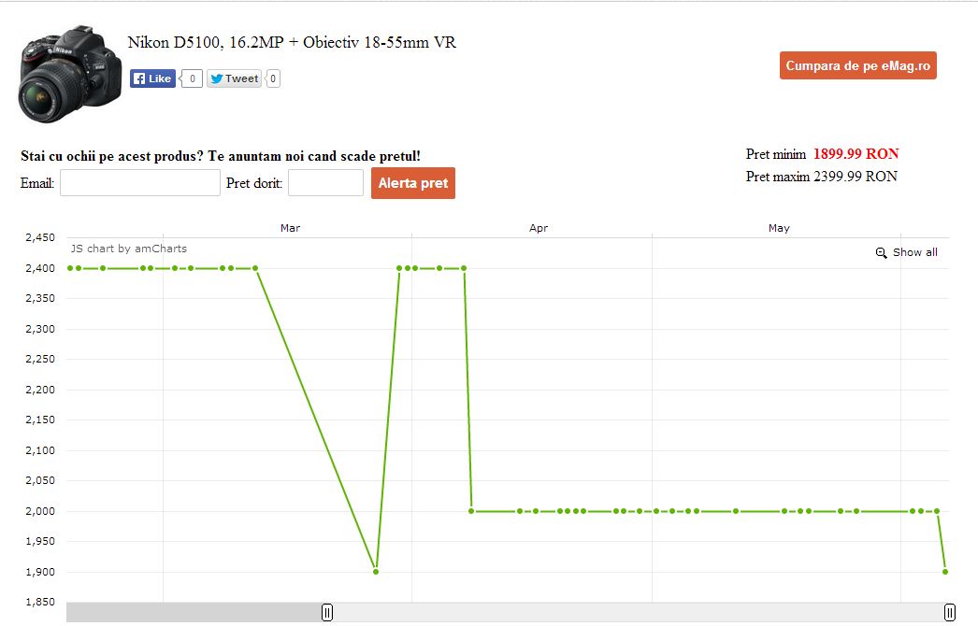Open the Nikon D5100 camera thumbnail
The height and width of the screenshot is (626, 978).
click(x=70, y=74)
